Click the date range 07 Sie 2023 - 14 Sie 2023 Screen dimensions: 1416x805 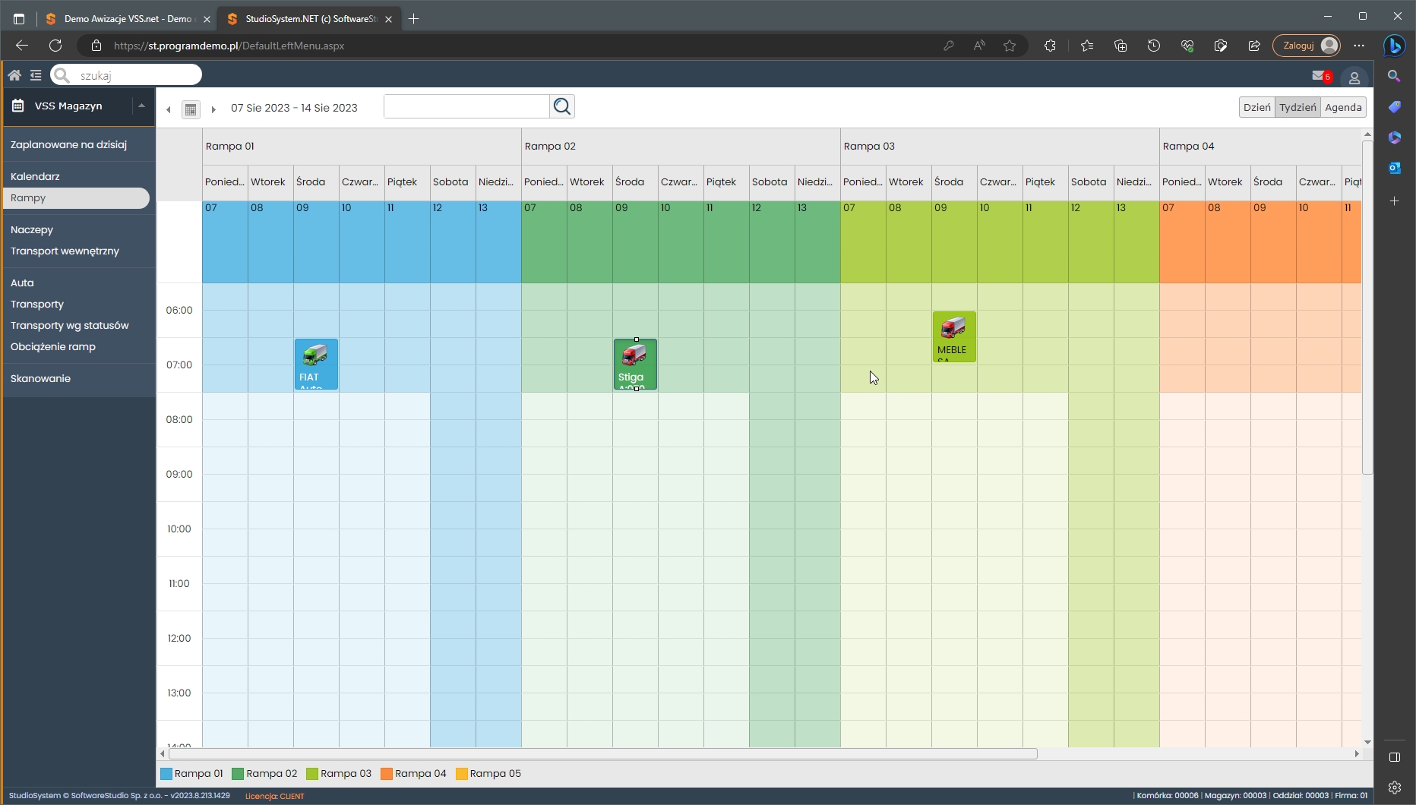[294, 108]
